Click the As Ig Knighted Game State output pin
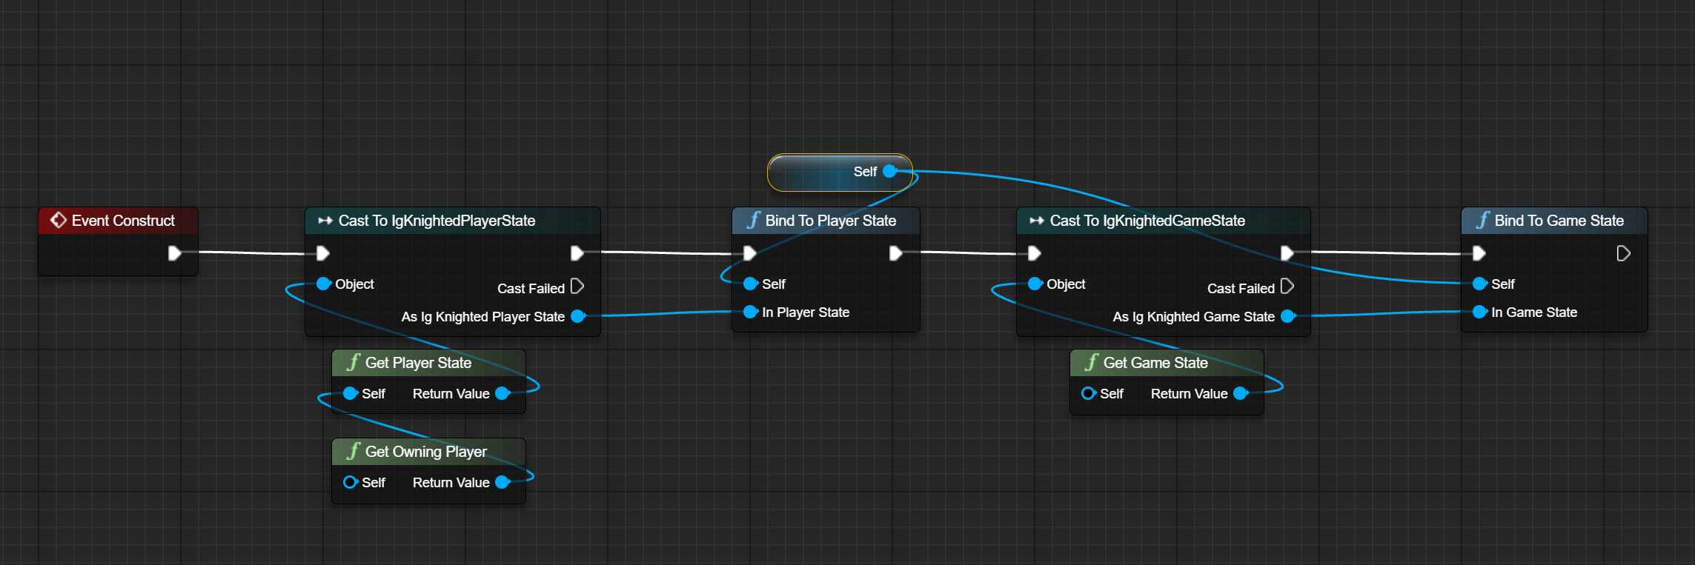The height and width of the screenshot is (565, 1695). pyautogui.click(x=1288, y=316)
